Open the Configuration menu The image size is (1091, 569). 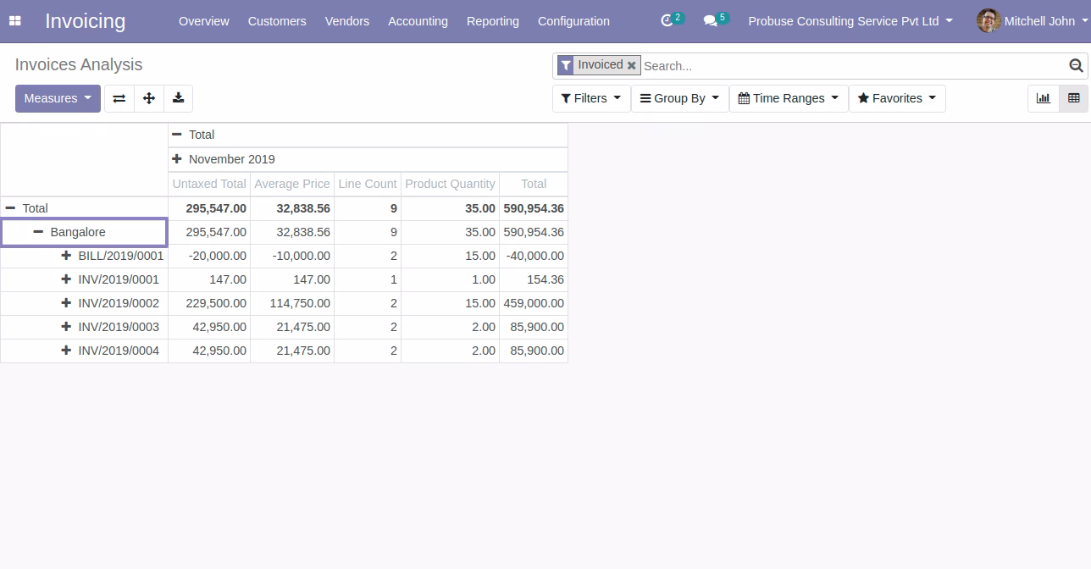tap(573, 21)
